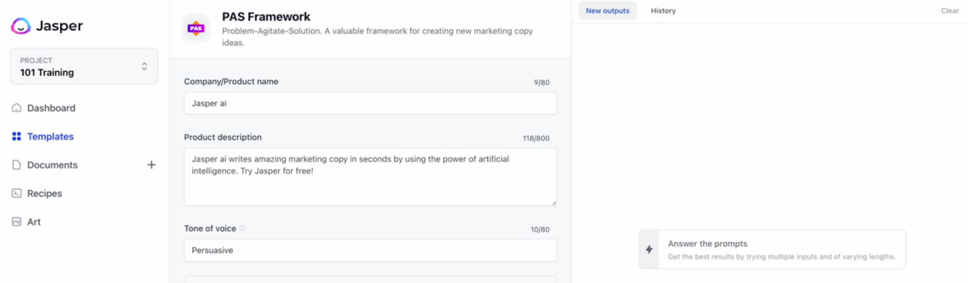
Task: Click the Jasper logo icon
Action: (x=21, y=26)
